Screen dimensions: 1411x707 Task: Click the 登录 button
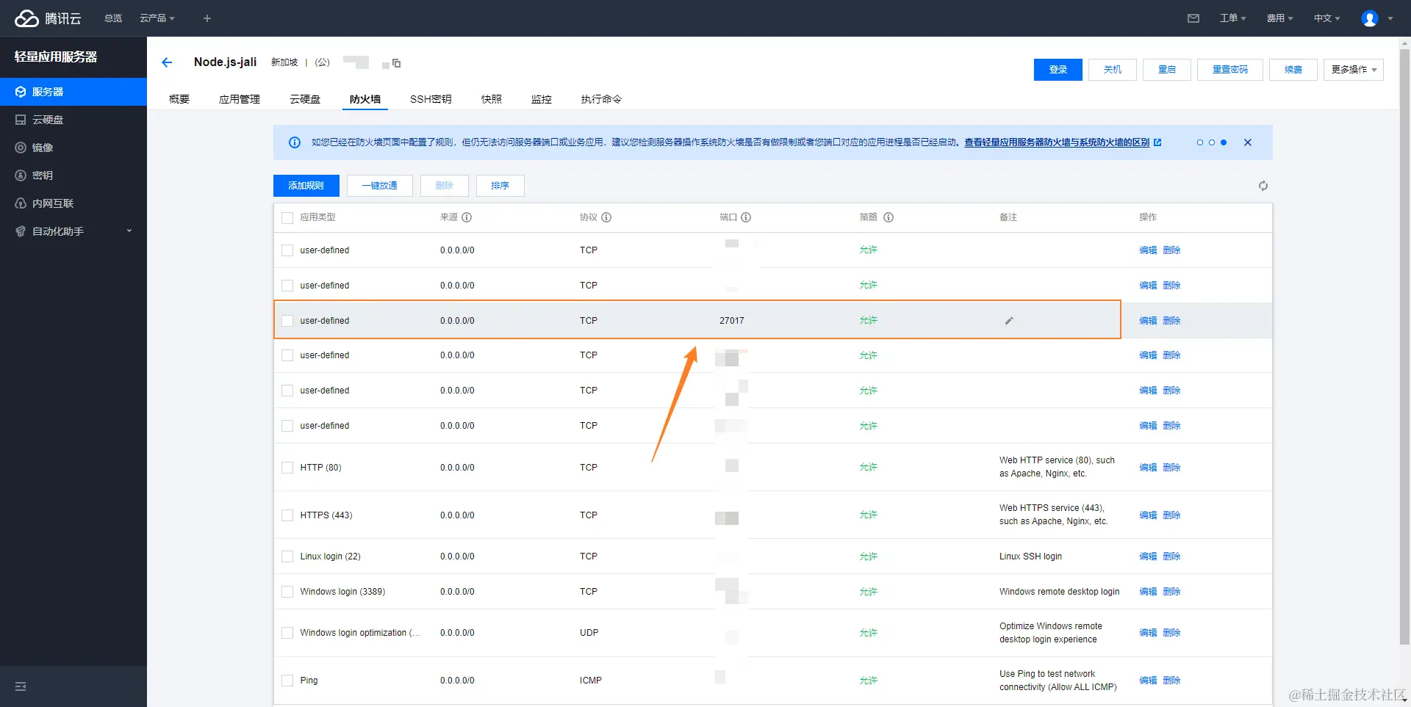coord(1058,70)
